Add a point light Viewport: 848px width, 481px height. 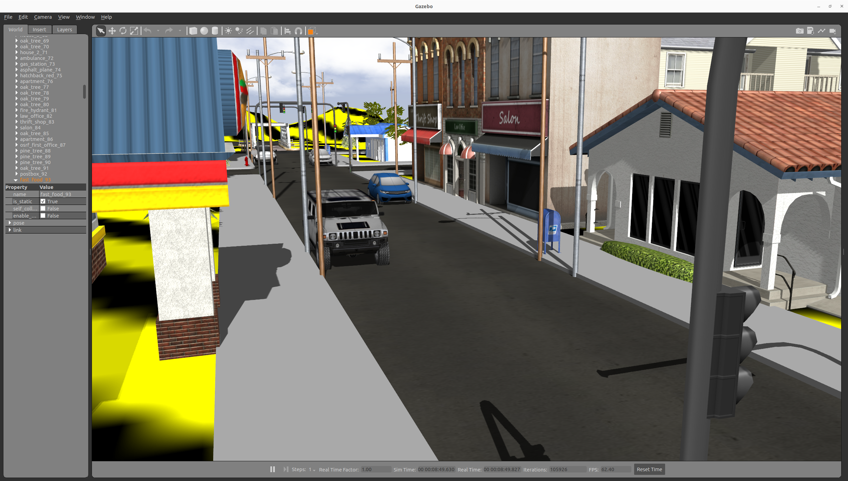228,31
